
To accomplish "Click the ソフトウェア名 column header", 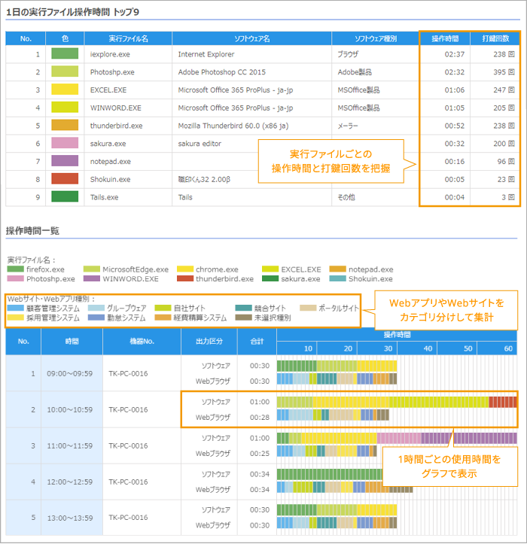I will [x=251, y=38].
